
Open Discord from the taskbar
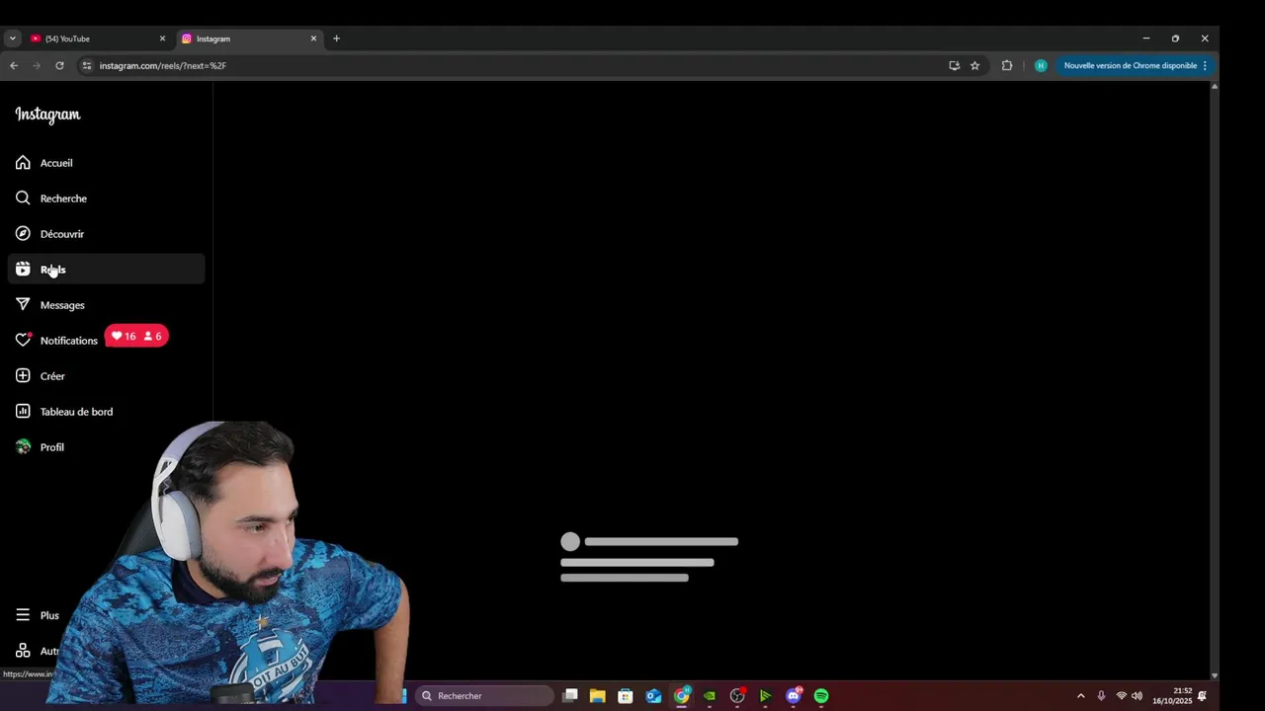click(794, 696)
